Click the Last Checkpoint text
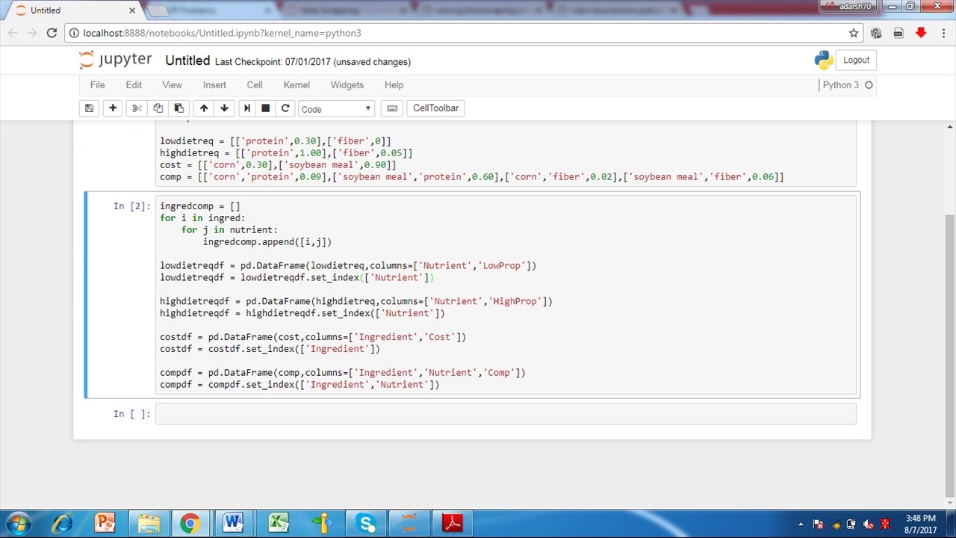 (x=272, y=62)
